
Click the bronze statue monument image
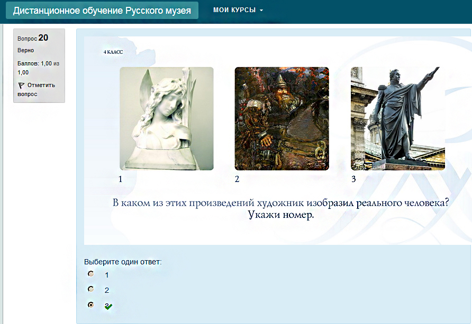tap(397, 118)
